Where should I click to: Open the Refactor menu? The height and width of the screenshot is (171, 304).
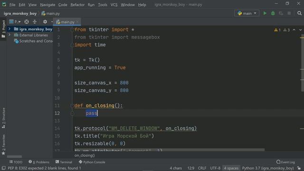pyautogui.click(x=77, y=5)
